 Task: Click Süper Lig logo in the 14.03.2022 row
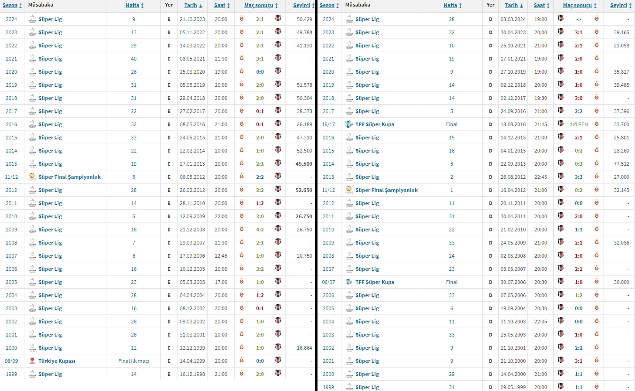pos(32,45)
